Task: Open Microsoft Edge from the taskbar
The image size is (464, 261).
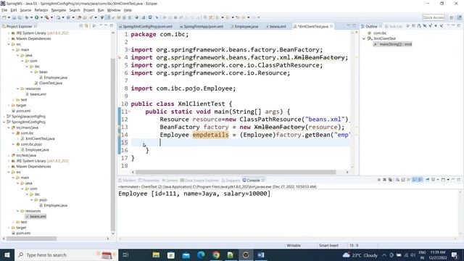Action: pos(201,254)
